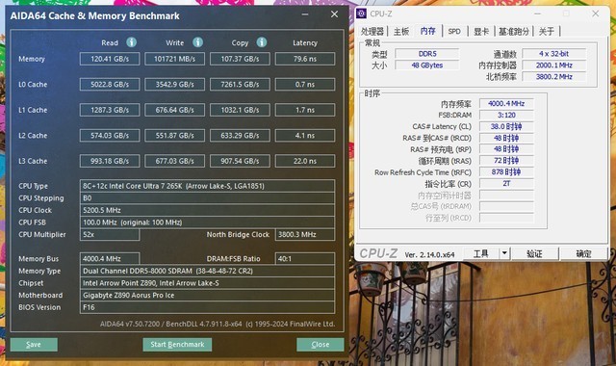
Task: Click the tRAS value 72 时钟
Action: coord(506,161)
